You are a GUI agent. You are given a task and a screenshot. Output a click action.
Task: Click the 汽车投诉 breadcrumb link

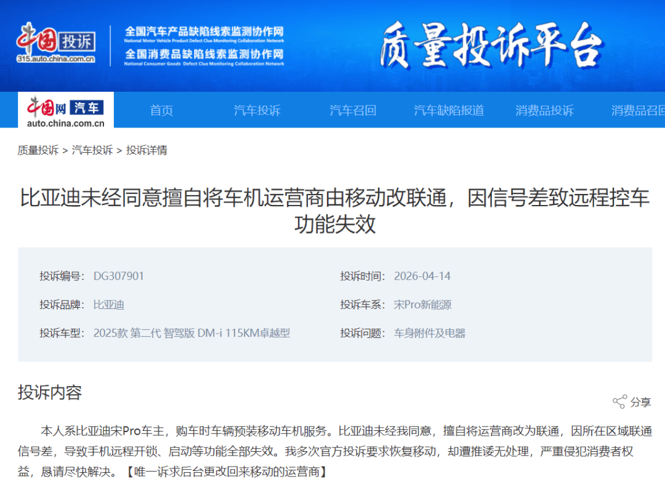click(92, 150)
